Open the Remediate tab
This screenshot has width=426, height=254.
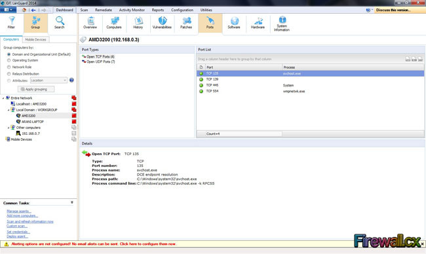click(104, 10)
